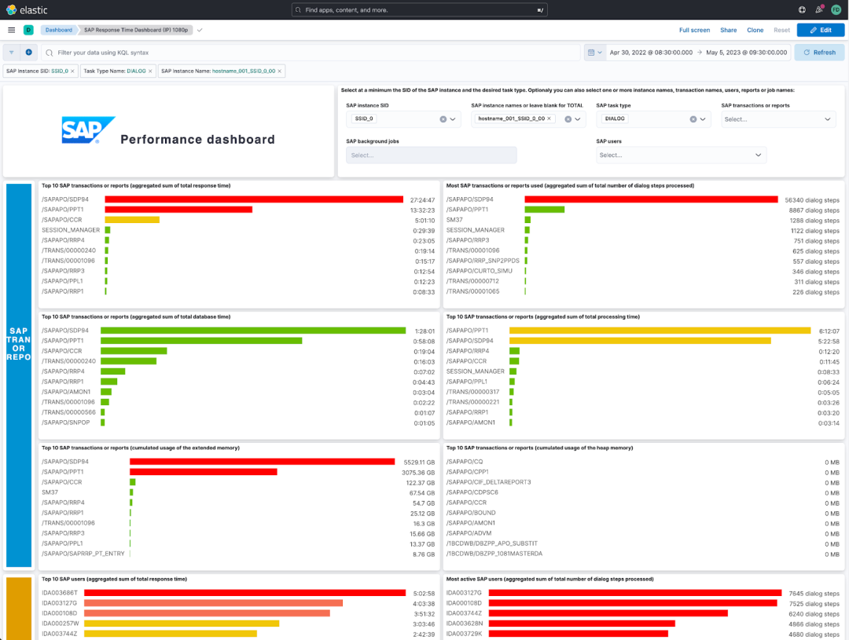Screen dimensions: 849x640
Task: Click the IDA003744Z label in most active users
Action: pos(464,613)
